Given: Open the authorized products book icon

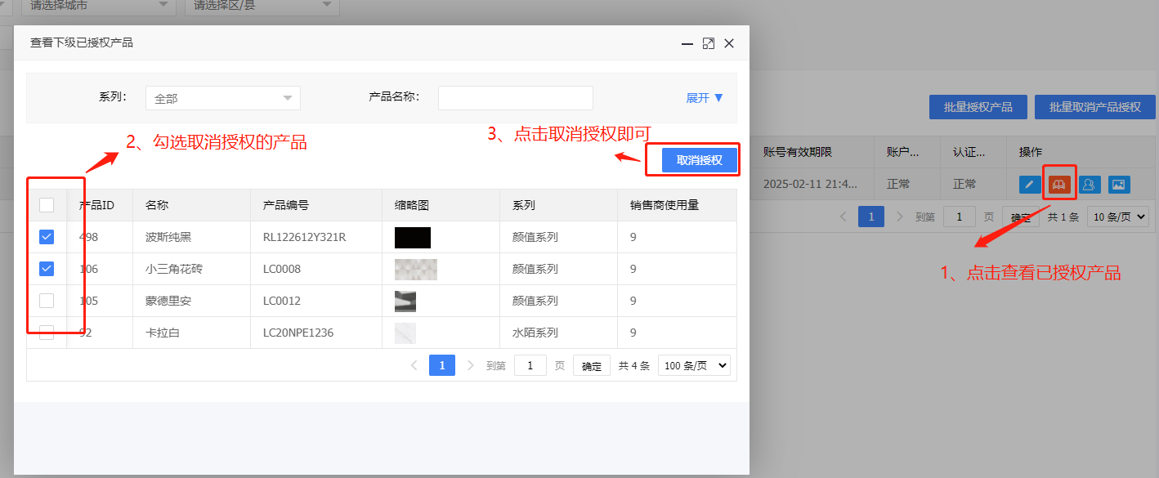Looking at the screenshot, I should click(1059, 185).
